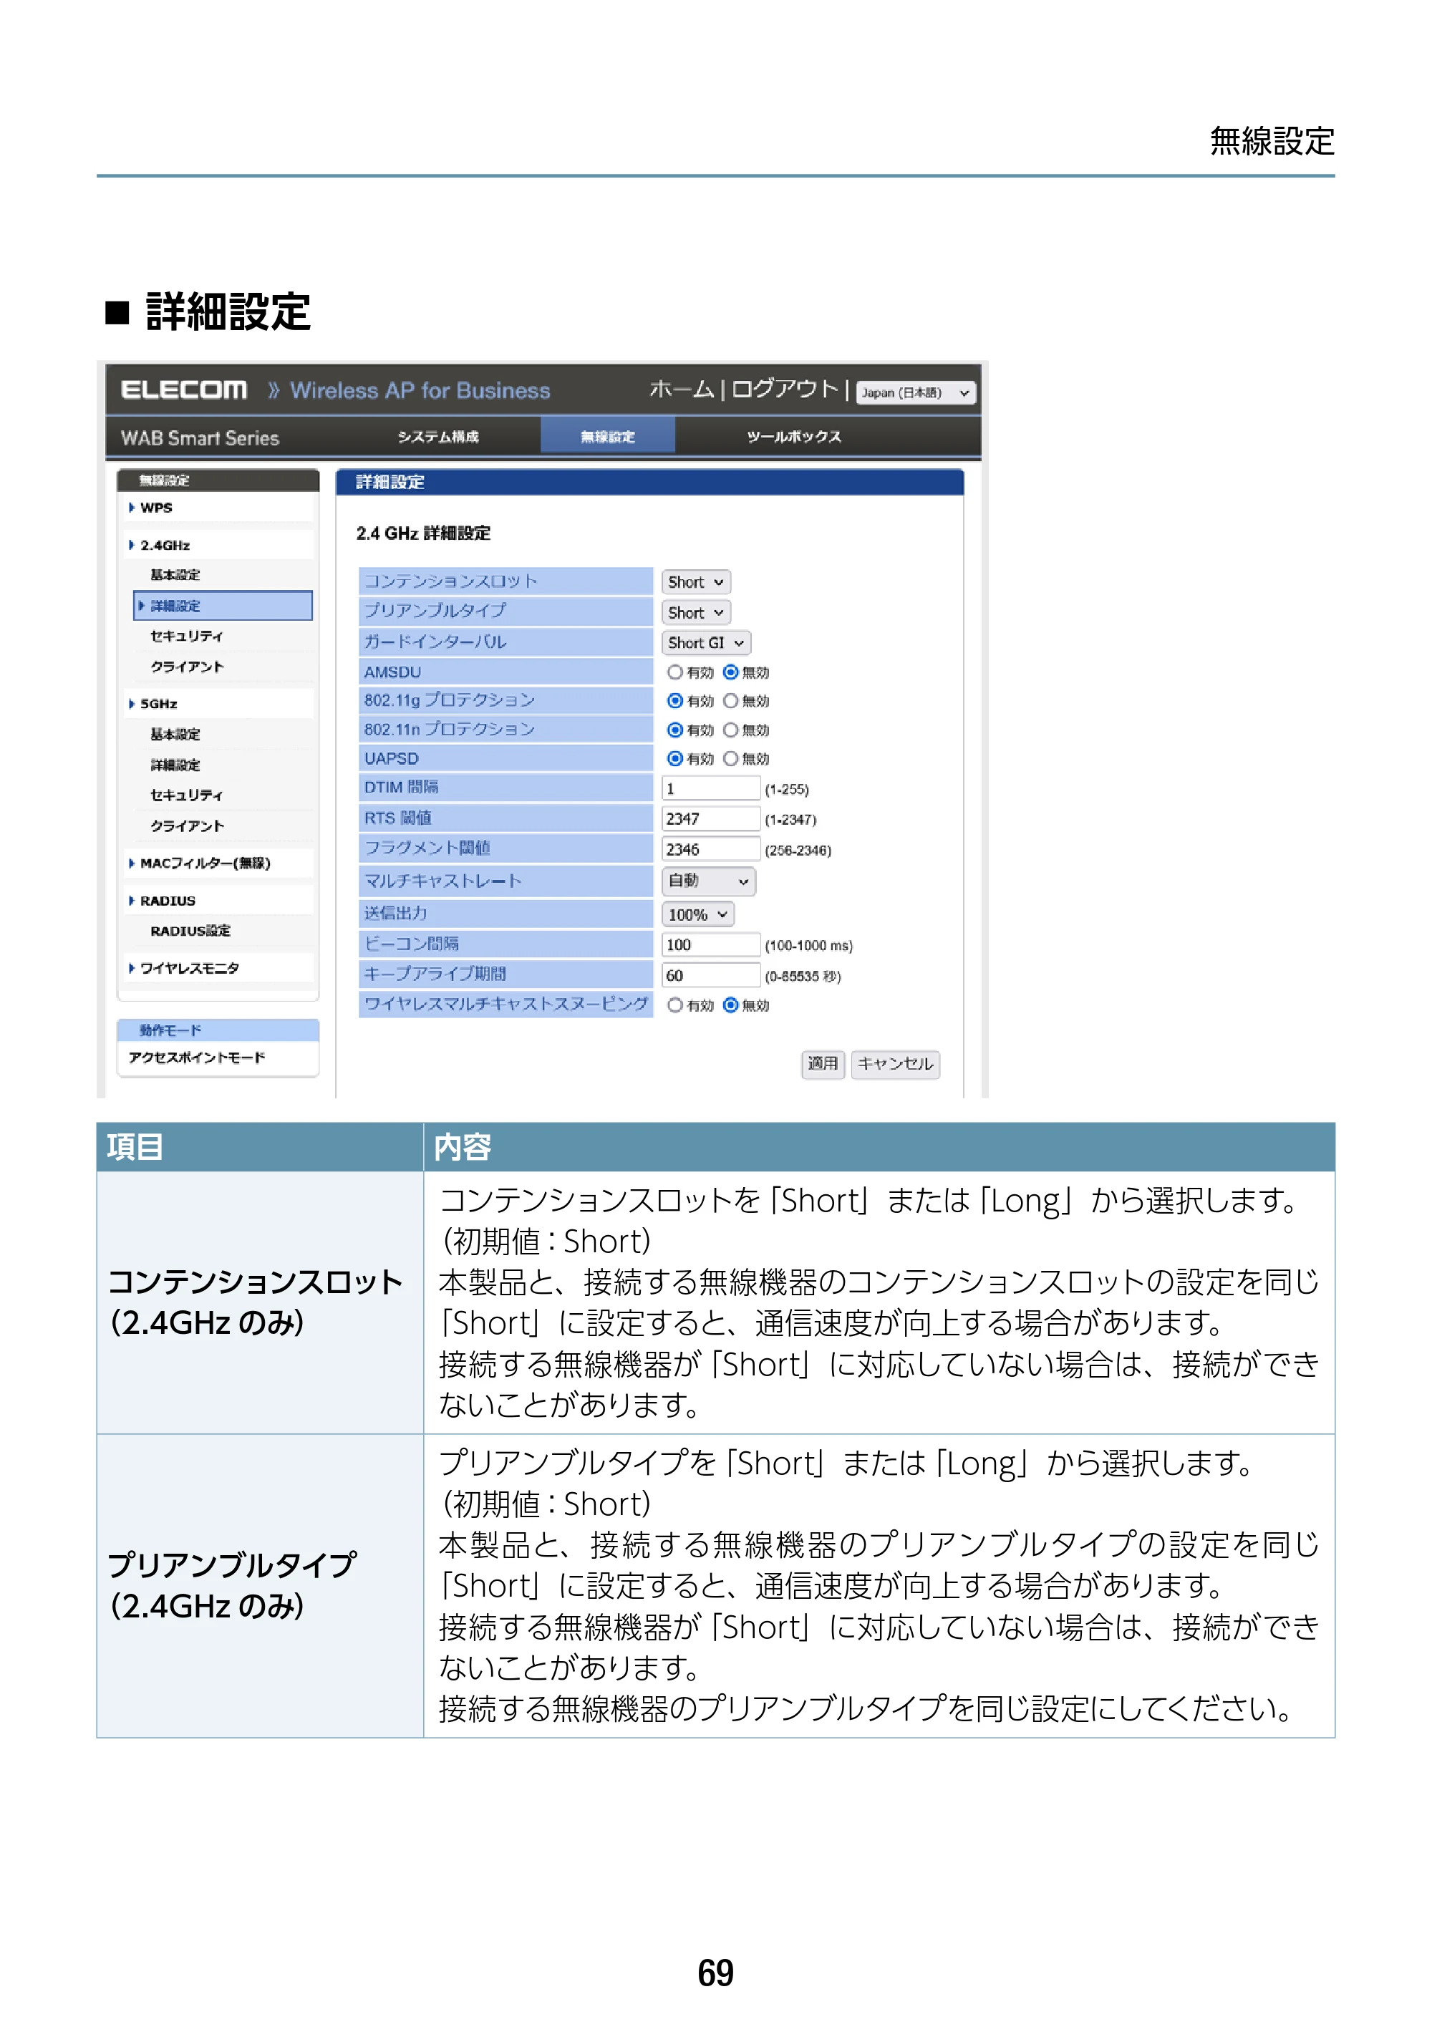1432x2032 pixels.
Task: Open ワイヤレスモニタ in the sidebar
Action: point(190,968)
